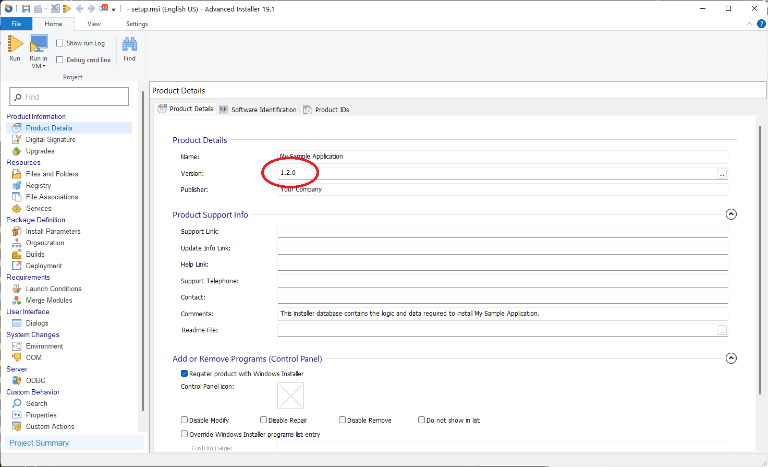Image resolution: width=768 pixels, height=467 pixels.
Task: Click ellipsis button next to Readme File
Action: tap(722, 330)
